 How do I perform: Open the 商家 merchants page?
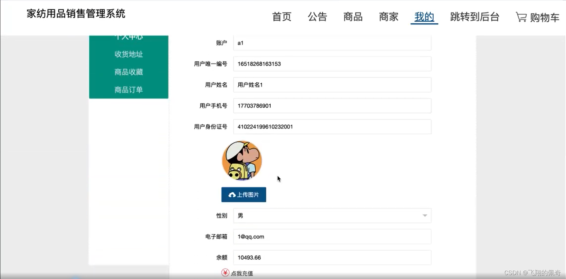388,17
